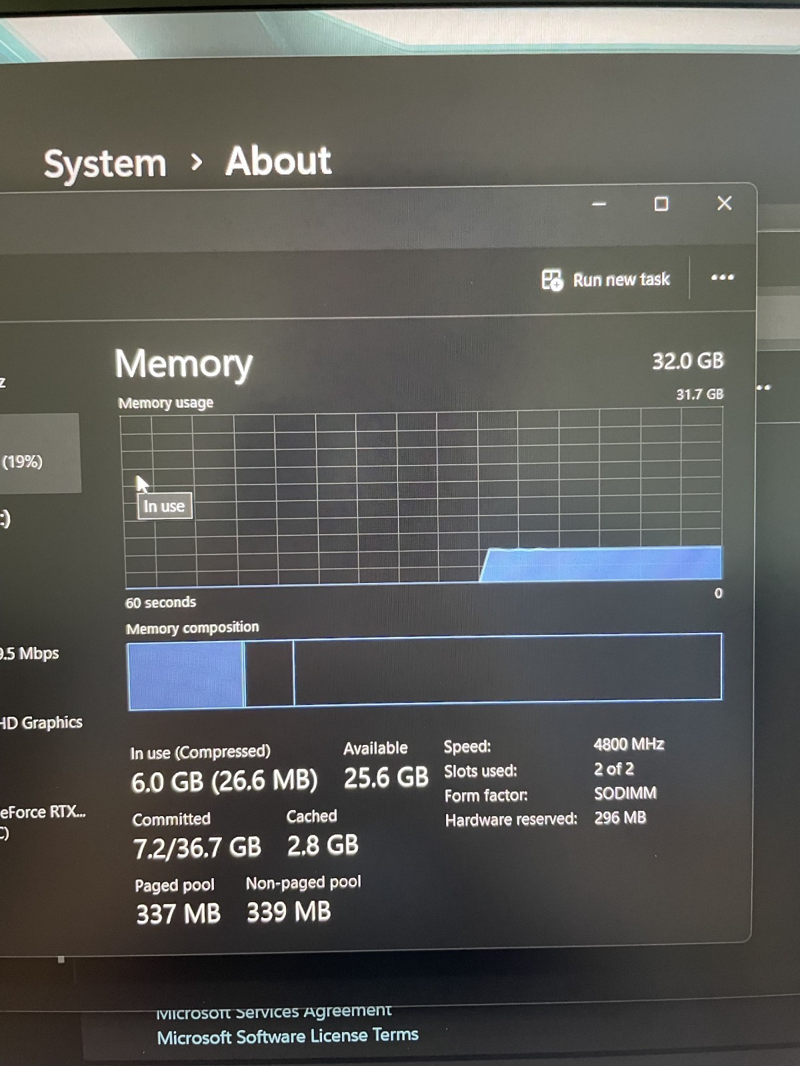This screenshot has height=1066, width=800.
Task: Click the Form factor label
Action: coord(486,796)
